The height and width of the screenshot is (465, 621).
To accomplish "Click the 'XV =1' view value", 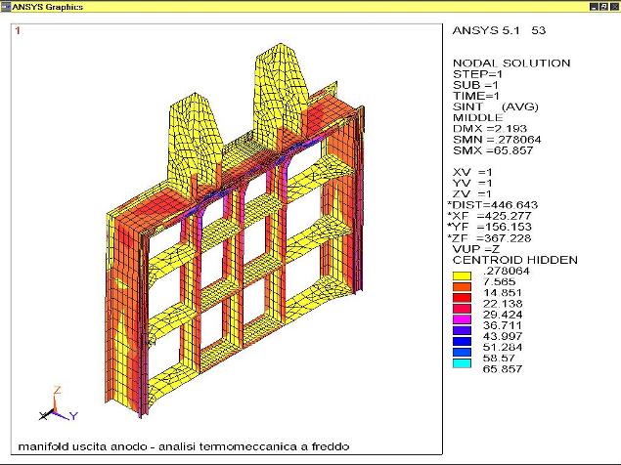I will tap(472, 172).
